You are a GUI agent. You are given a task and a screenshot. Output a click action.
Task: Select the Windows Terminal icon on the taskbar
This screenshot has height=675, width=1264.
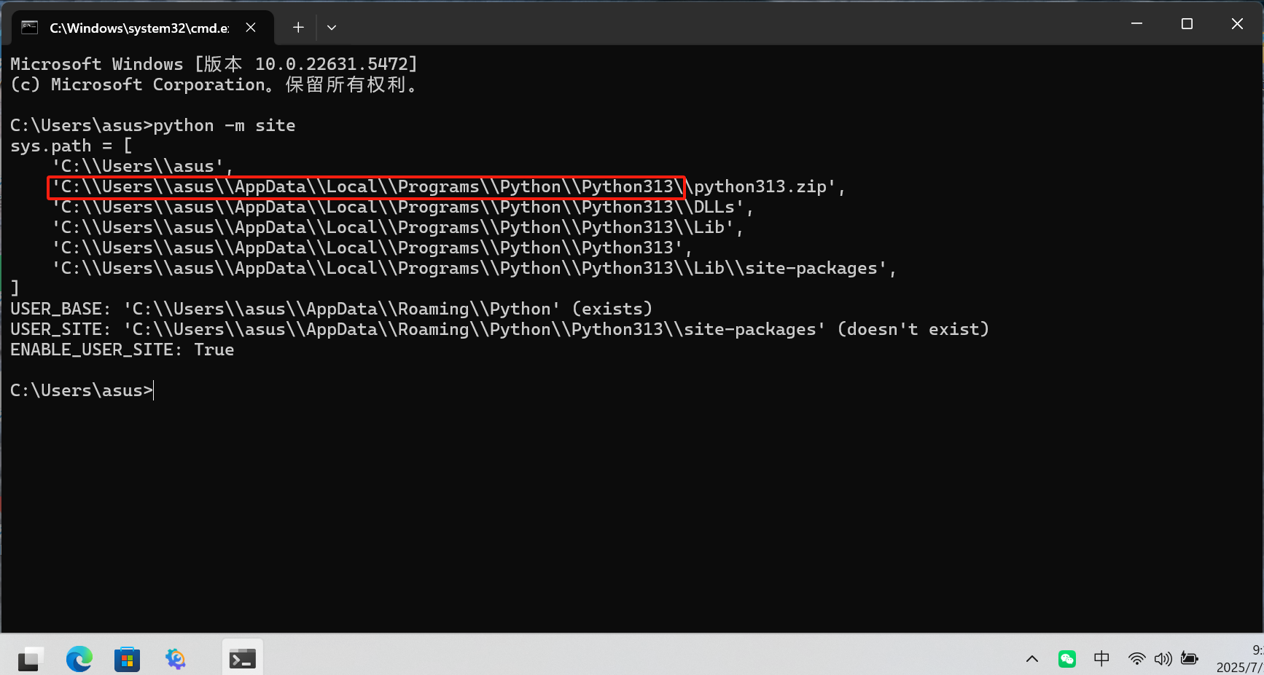tap(241, 659)
